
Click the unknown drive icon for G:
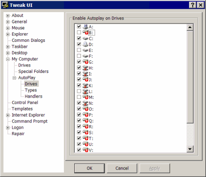pos(86,62)
